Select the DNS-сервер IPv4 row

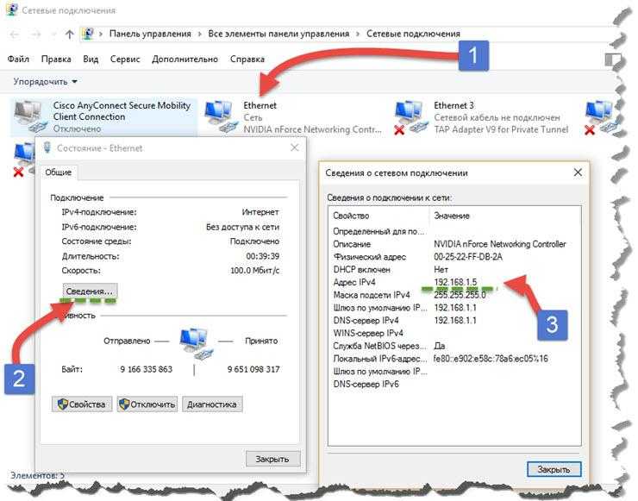[454, 320]
